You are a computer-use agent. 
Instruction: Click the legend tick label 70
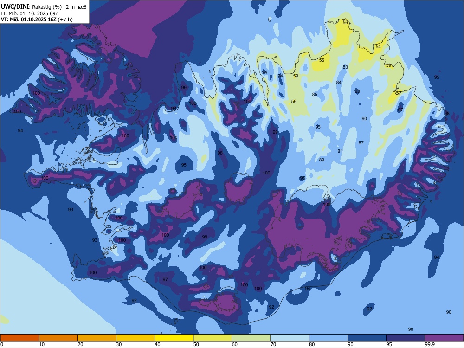coord(273,344)
